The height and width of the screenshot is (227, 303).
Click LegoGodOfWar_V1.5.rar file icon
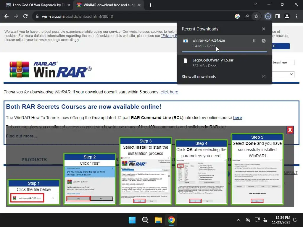point(186,61)
